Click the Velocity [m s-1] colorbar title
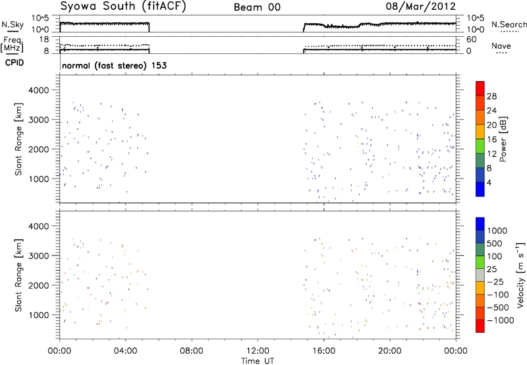 tap(520, 275)
